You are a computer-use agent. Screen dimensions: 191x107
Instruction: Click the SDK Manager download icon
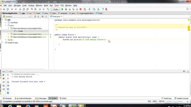pos(98,9)
